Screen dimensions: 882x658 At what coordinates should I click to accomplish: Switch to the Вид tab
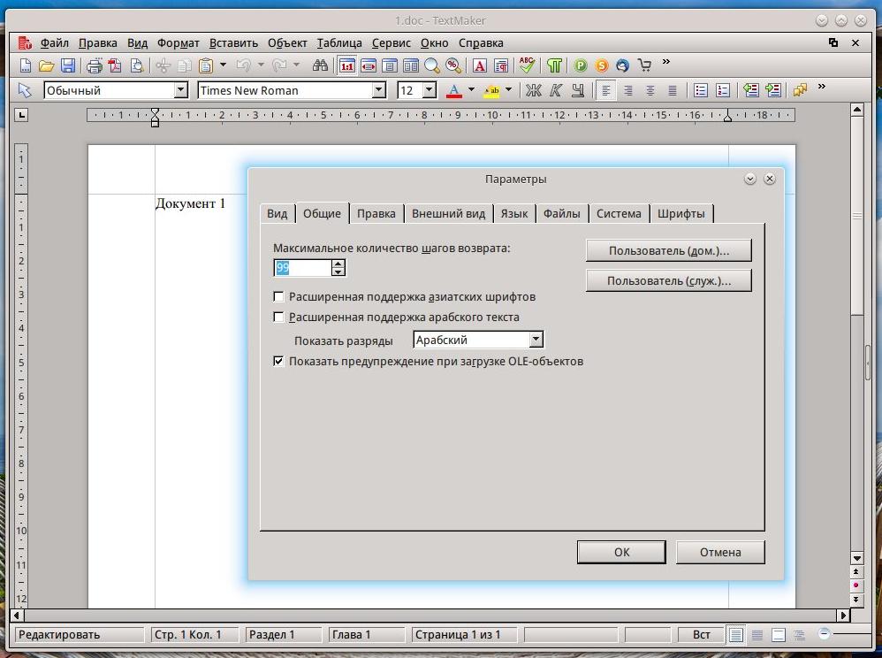277,213
